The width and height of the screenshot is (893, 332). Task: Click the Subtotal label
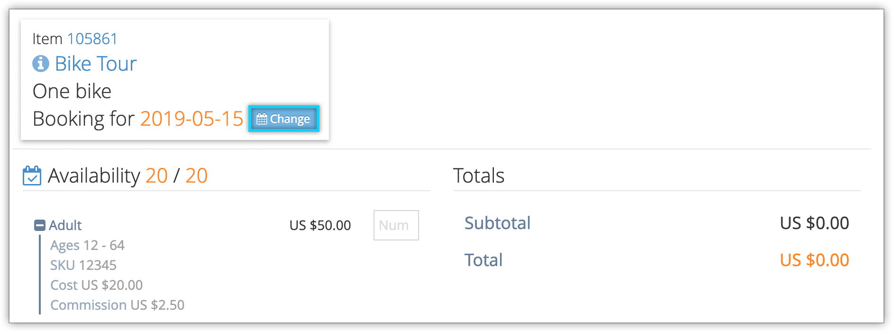pos(497,223)
